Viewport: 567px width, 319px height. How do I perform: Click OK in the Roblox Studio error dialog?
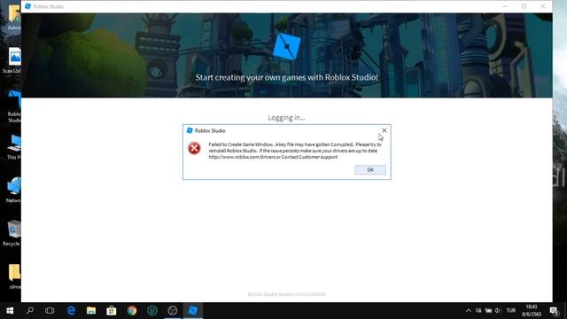[370, 169]
